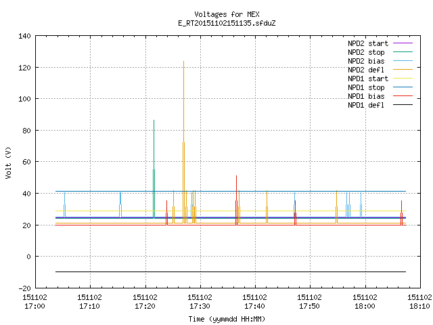Click the 'NPD1 bias' legend label
433x325 pixels.
tap(366, 96)
